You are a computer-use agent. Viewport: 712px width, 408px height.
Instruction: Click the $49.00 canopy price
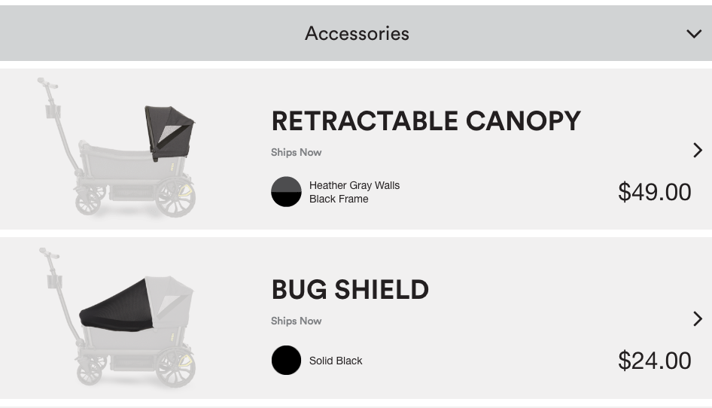654,192
